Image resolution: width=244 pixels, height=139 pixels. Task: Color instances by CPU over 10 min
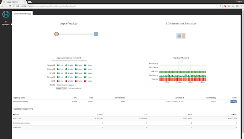[69, 73]
